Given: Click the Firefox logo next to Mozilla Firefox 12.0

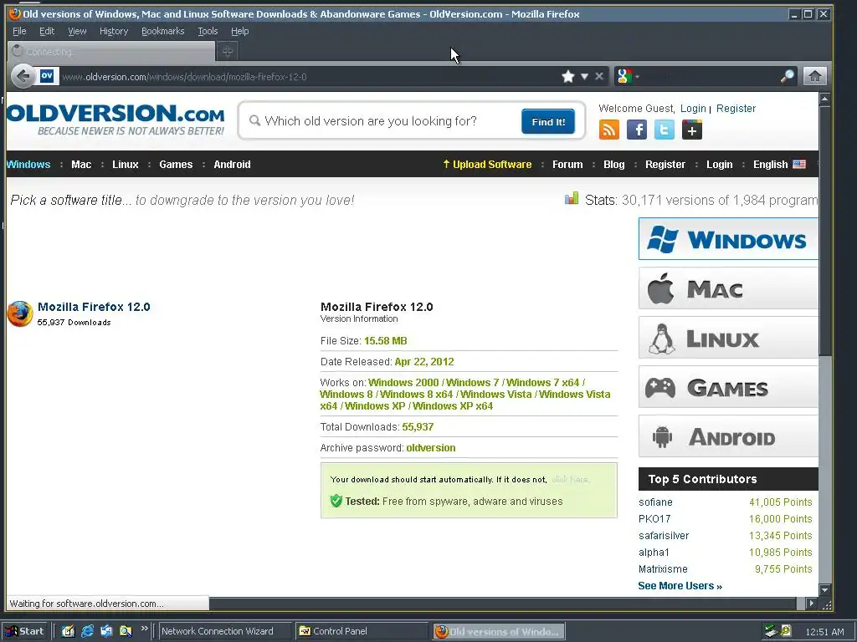Looking at the screenshot, I should point(20,314).
